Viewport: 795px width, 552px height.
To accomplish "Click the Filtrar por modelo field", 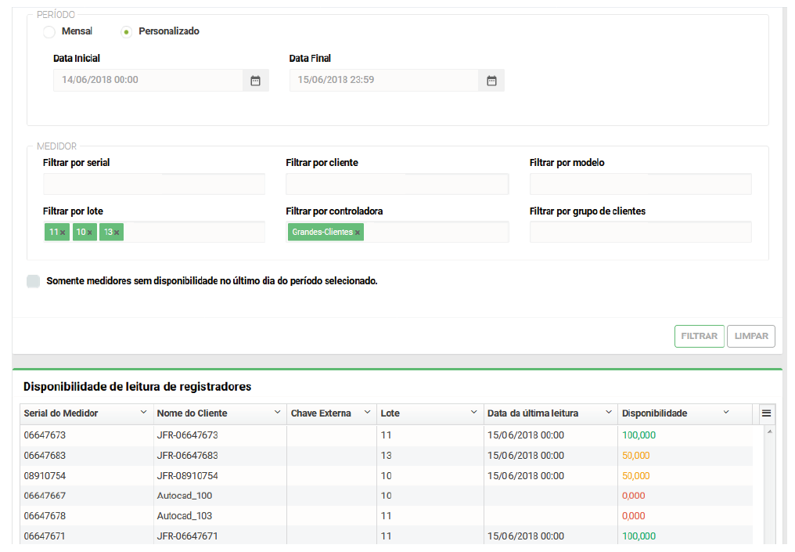I will pos(640,184).
